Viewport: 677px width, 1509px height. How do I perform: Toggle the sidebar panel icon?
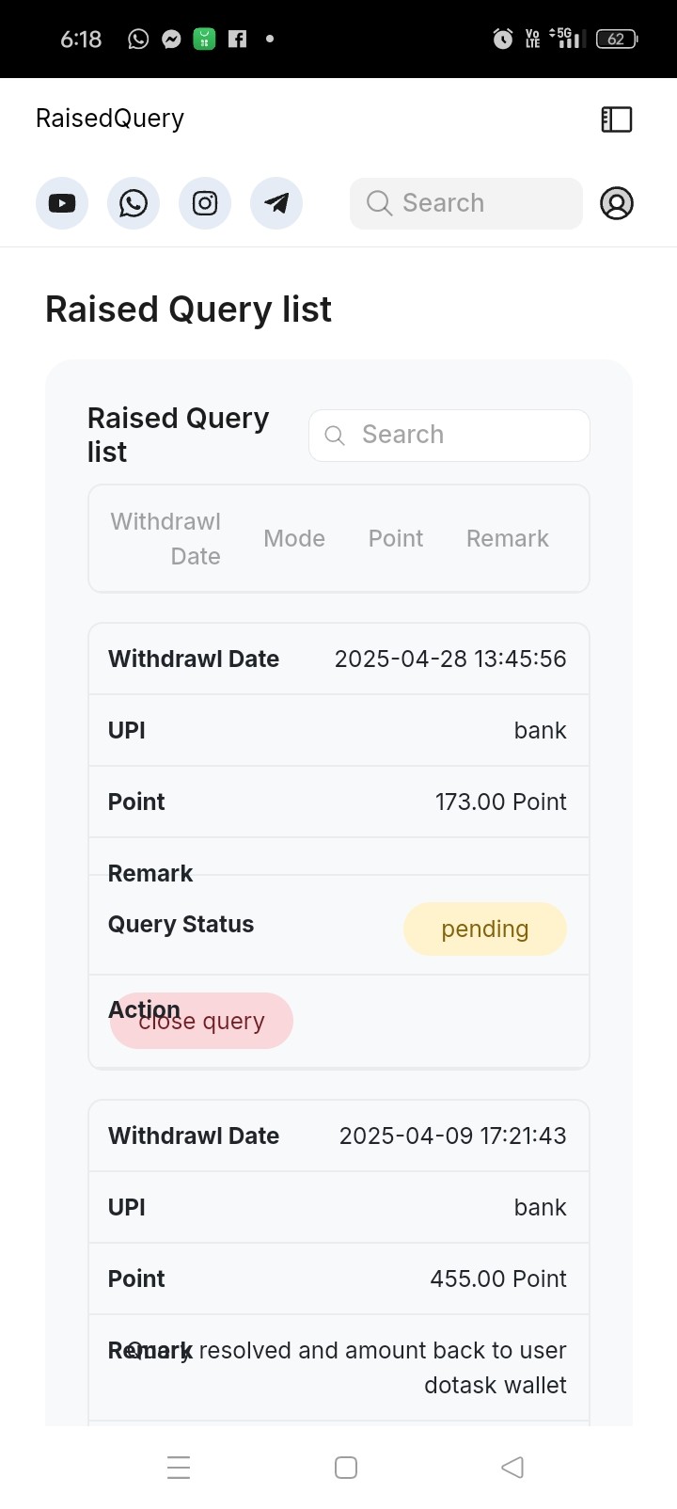point(617,119)
